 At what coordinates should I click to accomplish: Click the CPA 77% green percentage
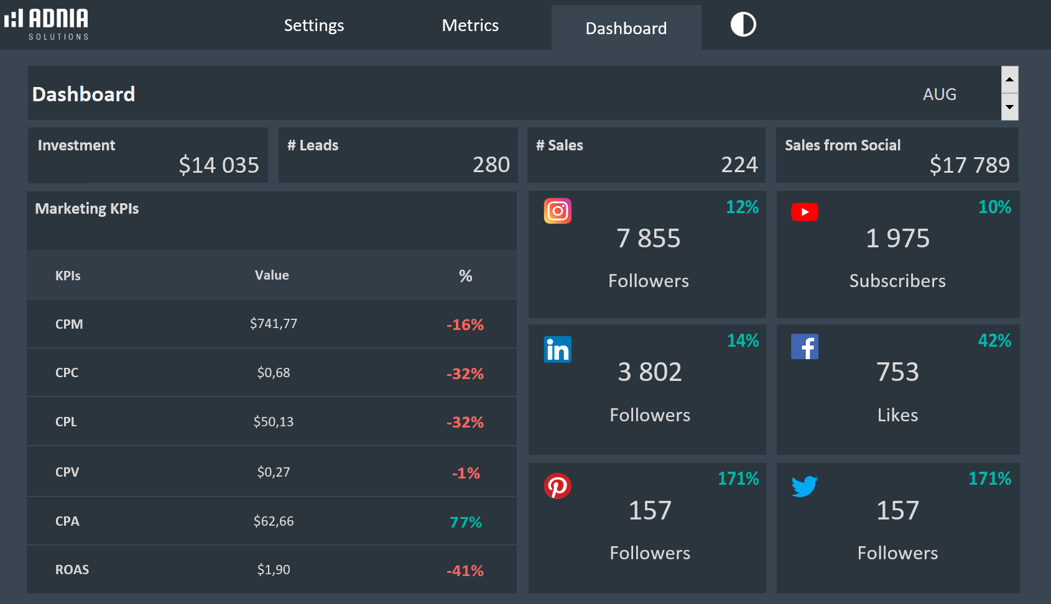tap(465, 522)
